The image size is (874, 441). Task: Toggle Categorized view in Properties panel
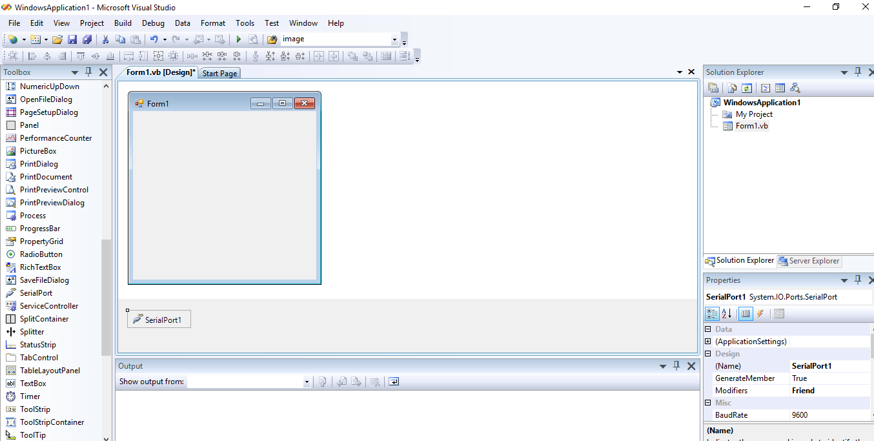tap(712, 314)
